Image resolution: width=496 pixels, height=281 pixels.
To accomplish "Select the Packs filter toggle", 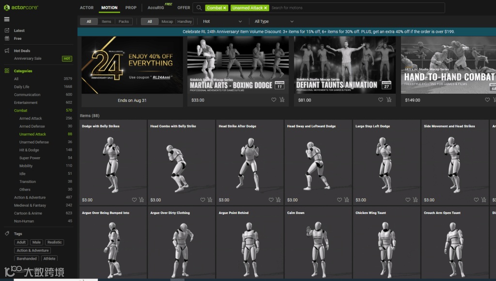I will click(x=124, y=21).
